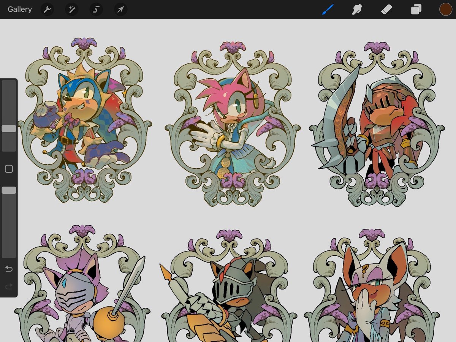Open the brown active color swatch
This screenshot has height=342, width=456.
(446, 9)
